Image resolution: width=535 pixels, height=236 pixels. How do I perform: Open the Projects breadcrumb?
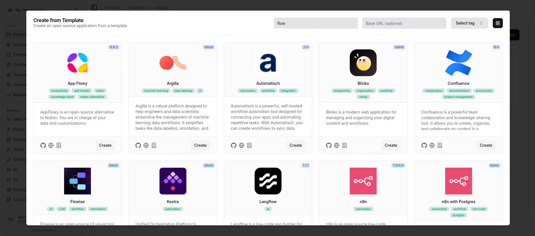tap(112, 8)
